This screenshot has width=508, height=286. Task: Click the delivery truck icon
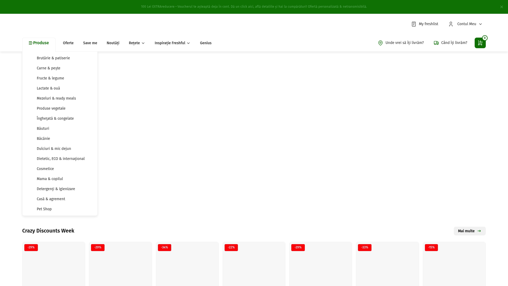click(x=436, y=43)
